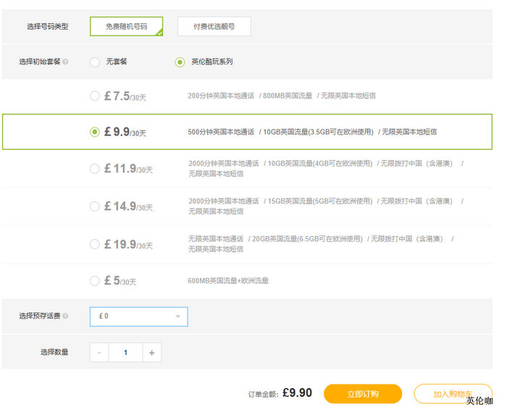Increase quantity with the plus button
Viewport: 507px width, 417px height.
[x=151, y=353]
